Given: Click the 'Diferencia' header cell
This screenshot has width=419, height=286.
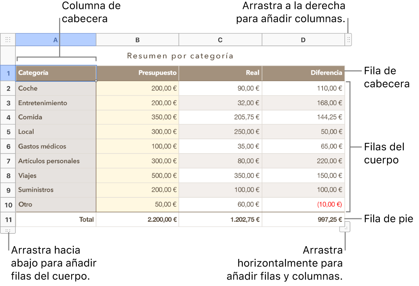Looking at the screenshot, I should click(303, 73).
